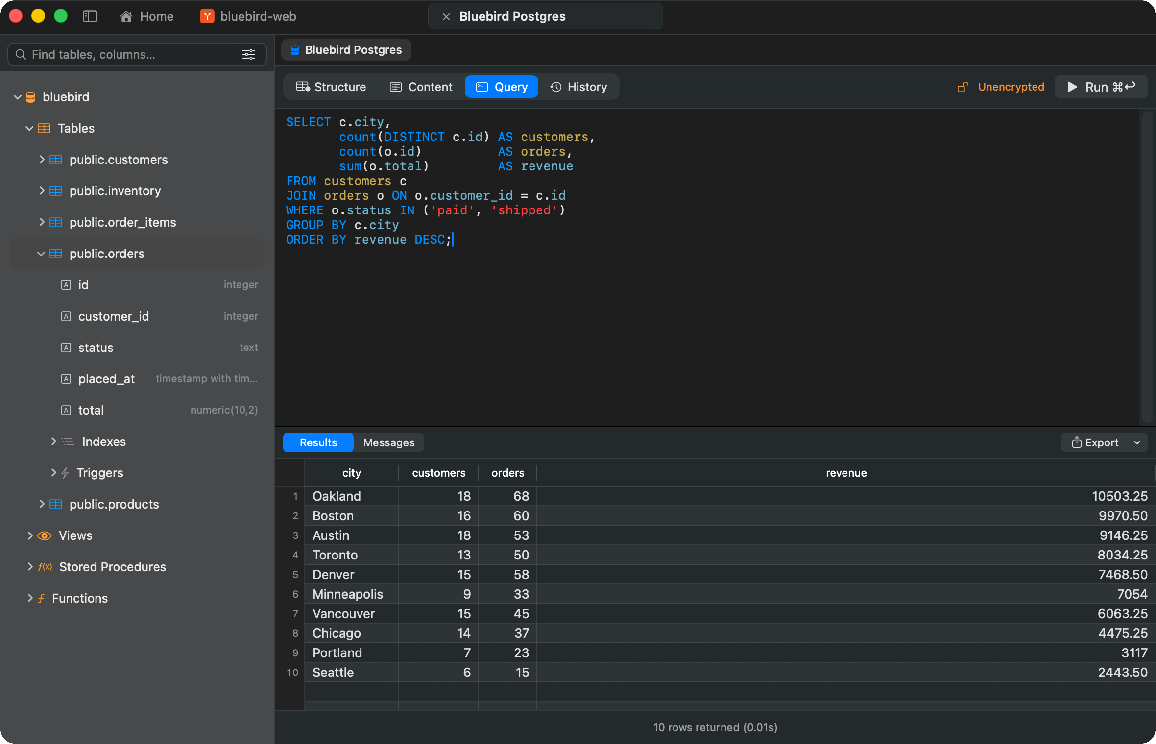
Task: Click the Bluebird Postgres connection chip
Action: (346, 50)
